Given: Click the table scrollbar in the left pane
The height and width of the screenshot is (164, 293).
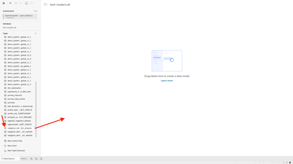Looking at the screenshot, I should [36, 109].
